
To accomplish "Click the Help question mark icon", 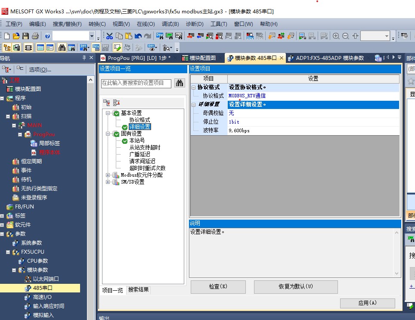I will tap(47, 36).
